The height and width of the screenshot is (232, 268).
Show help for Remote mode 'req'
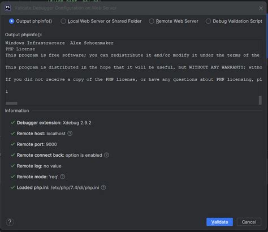pos(62,177)
